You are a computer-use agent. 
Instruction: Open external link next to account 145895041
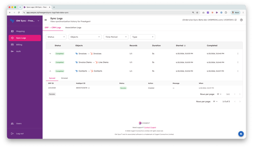235,20
